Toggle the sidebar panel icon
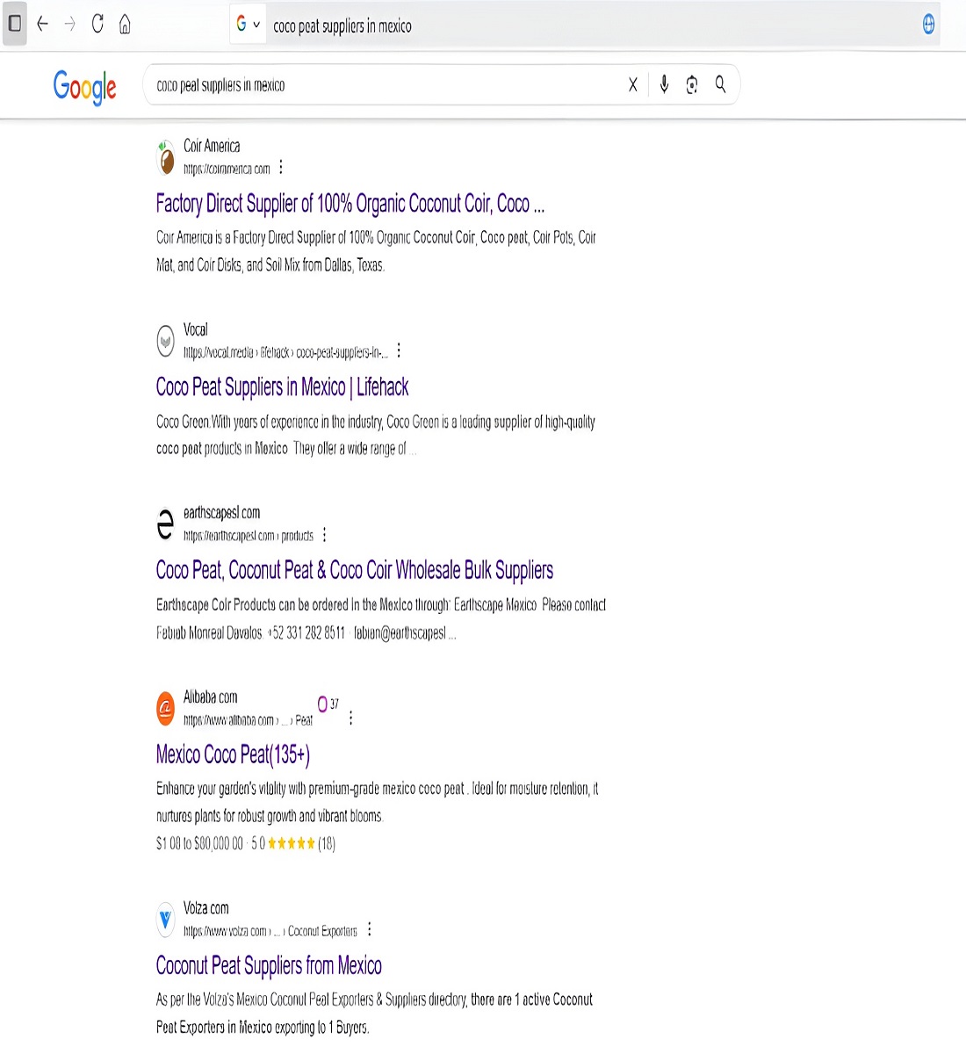Screen dimensions: 966x1054 [x=14, y=25]
